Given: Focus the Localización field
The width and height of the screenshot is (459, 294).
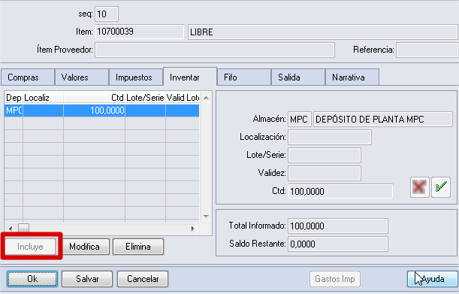Looking at the screenshot, I should [330, 137].
